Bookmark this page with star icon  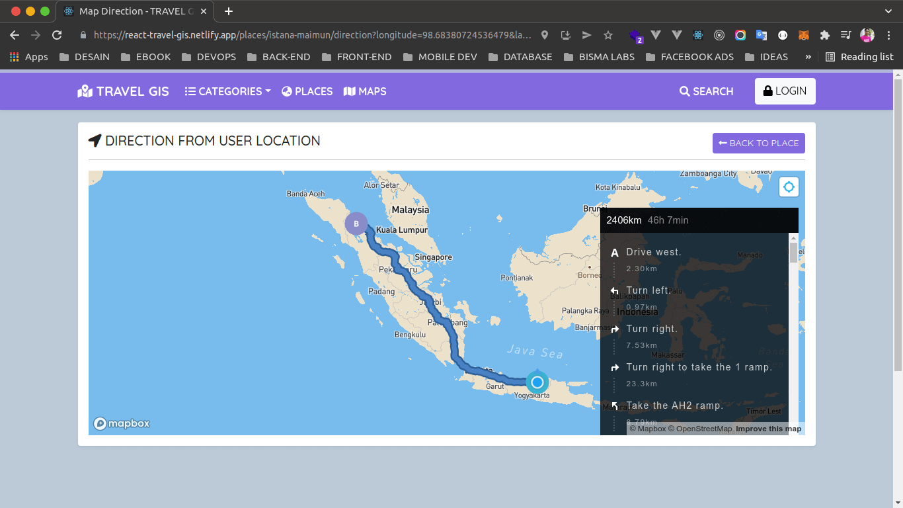tap(608, 35)
